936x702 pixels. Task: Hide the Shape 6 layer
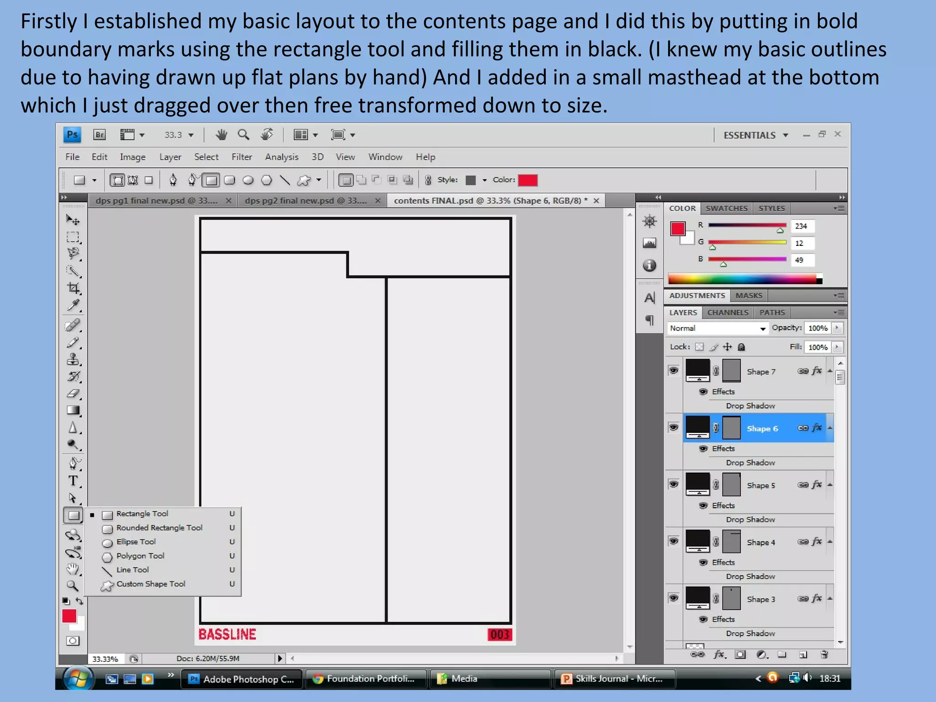674,427
